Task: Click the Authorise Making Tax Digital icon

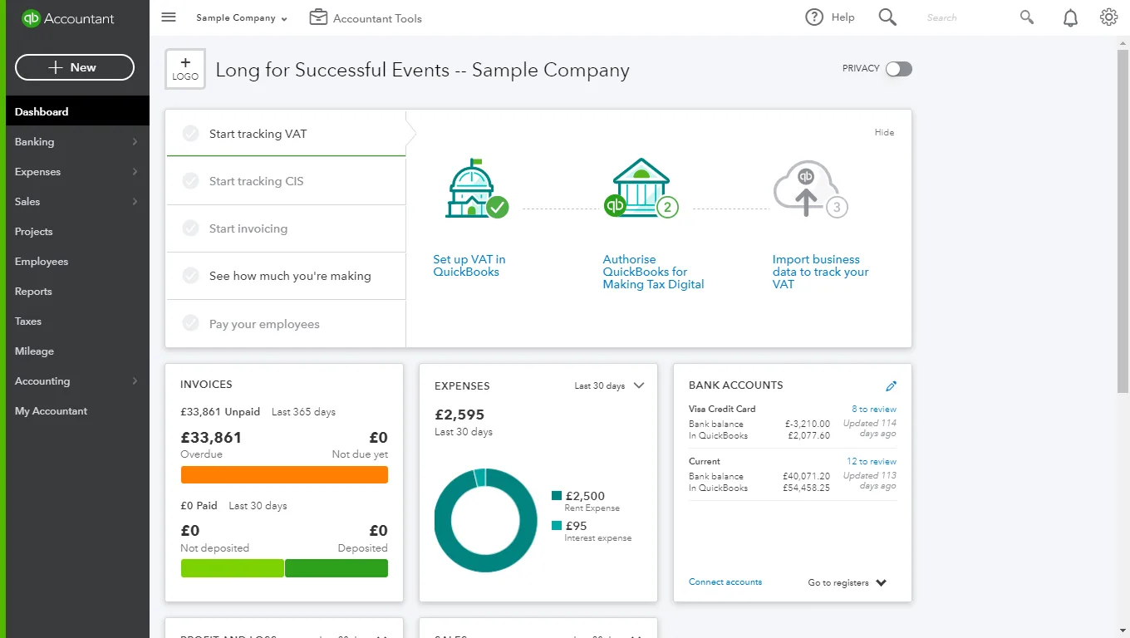Action: (641, 189)
